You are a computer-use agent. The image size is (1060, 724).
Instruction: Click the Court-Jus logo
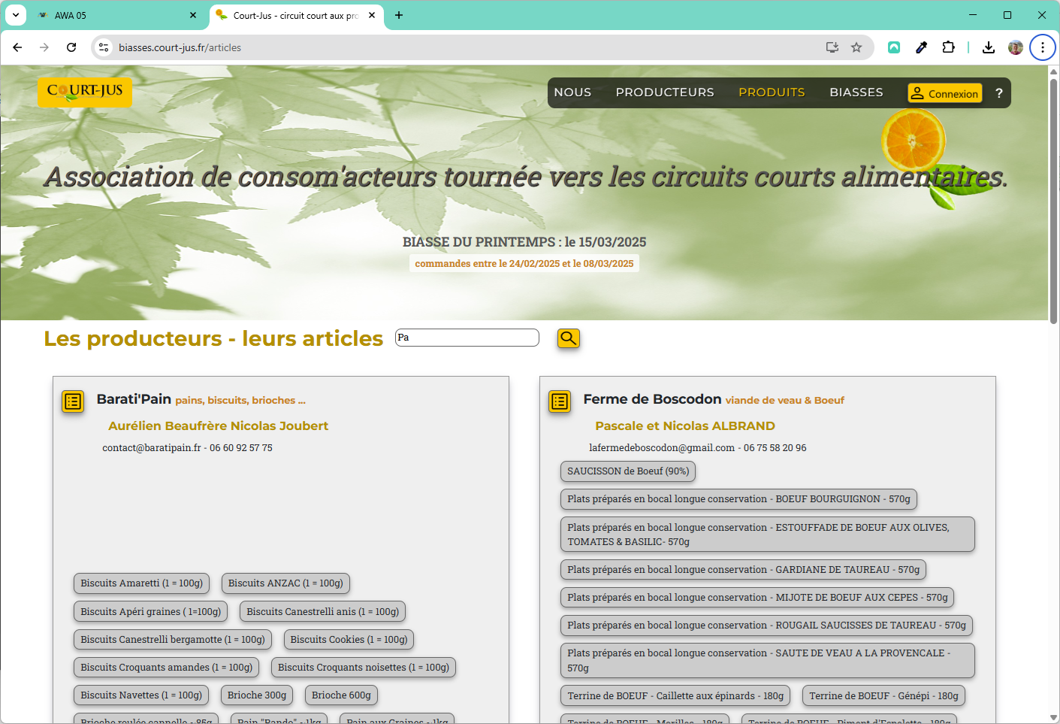[x=85, y=92]
